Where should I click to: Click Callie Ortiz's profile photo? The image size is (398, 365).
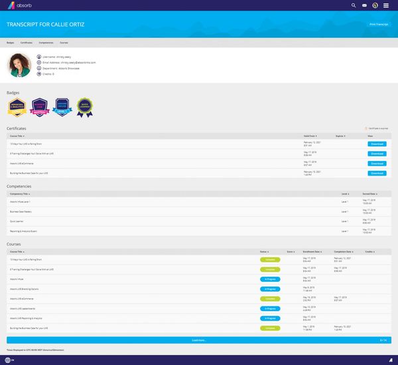click(x=19, y=65)
